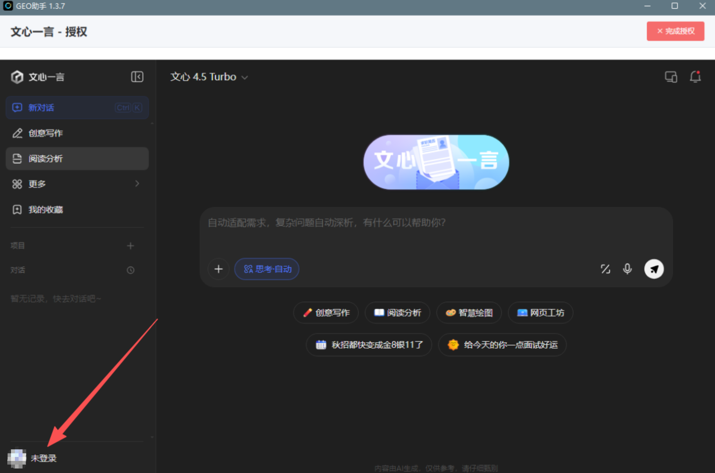Toggle the 思考·自动 thinking mode pill

267,269
